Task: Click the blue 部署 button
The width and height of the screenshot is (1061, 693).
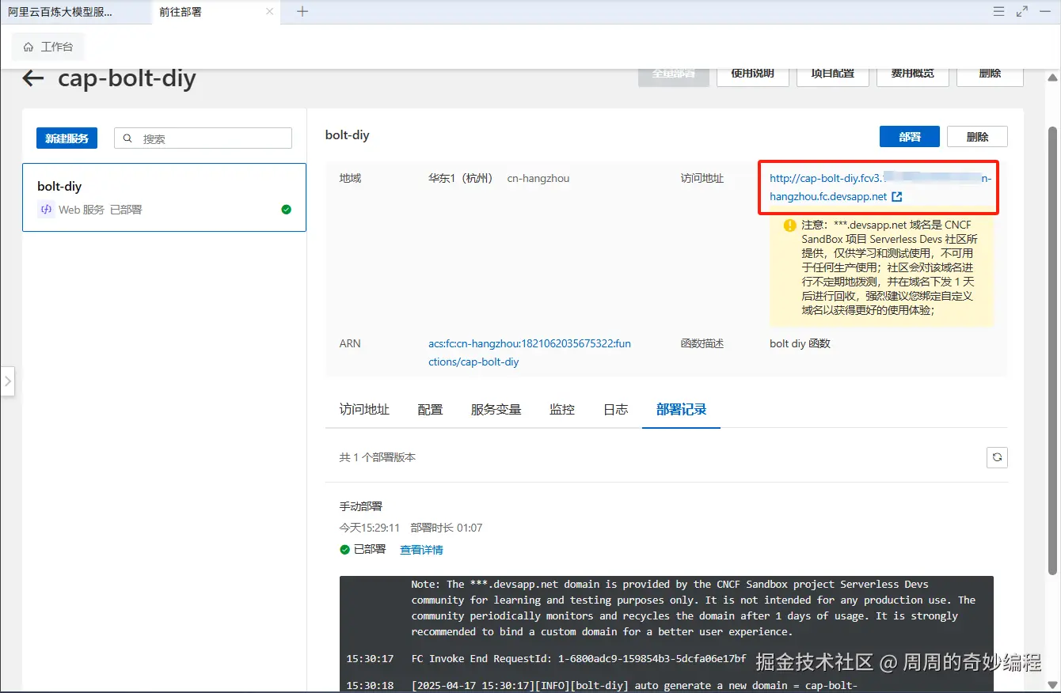Action: tap(910, 136)
